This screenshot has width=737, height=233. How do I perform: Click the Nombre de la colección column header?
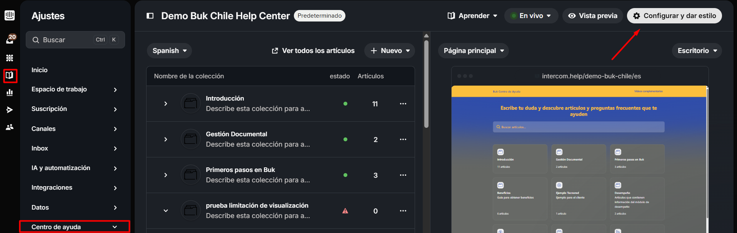[189, 76]
